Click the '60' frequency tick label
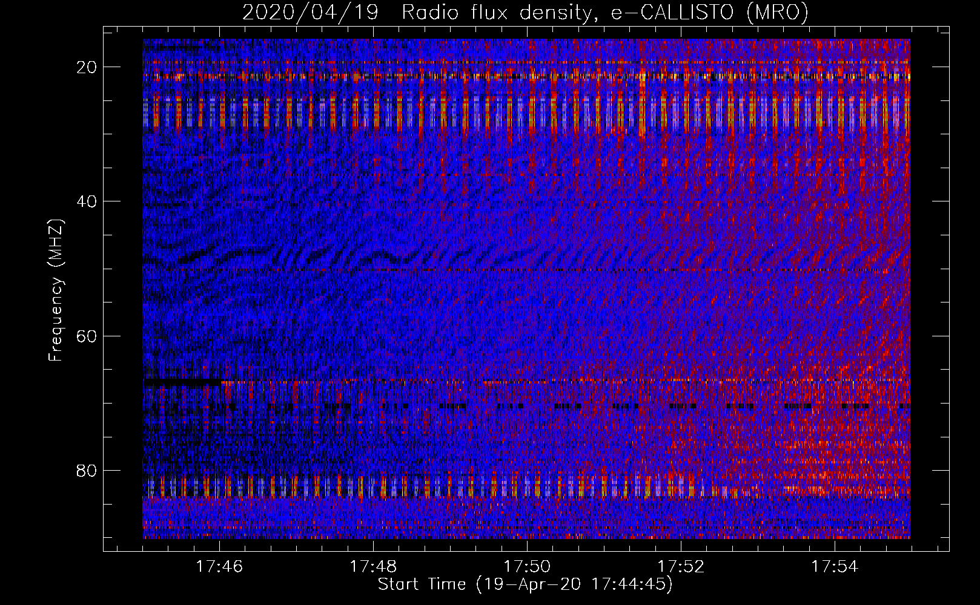 (x=87, y=336)
